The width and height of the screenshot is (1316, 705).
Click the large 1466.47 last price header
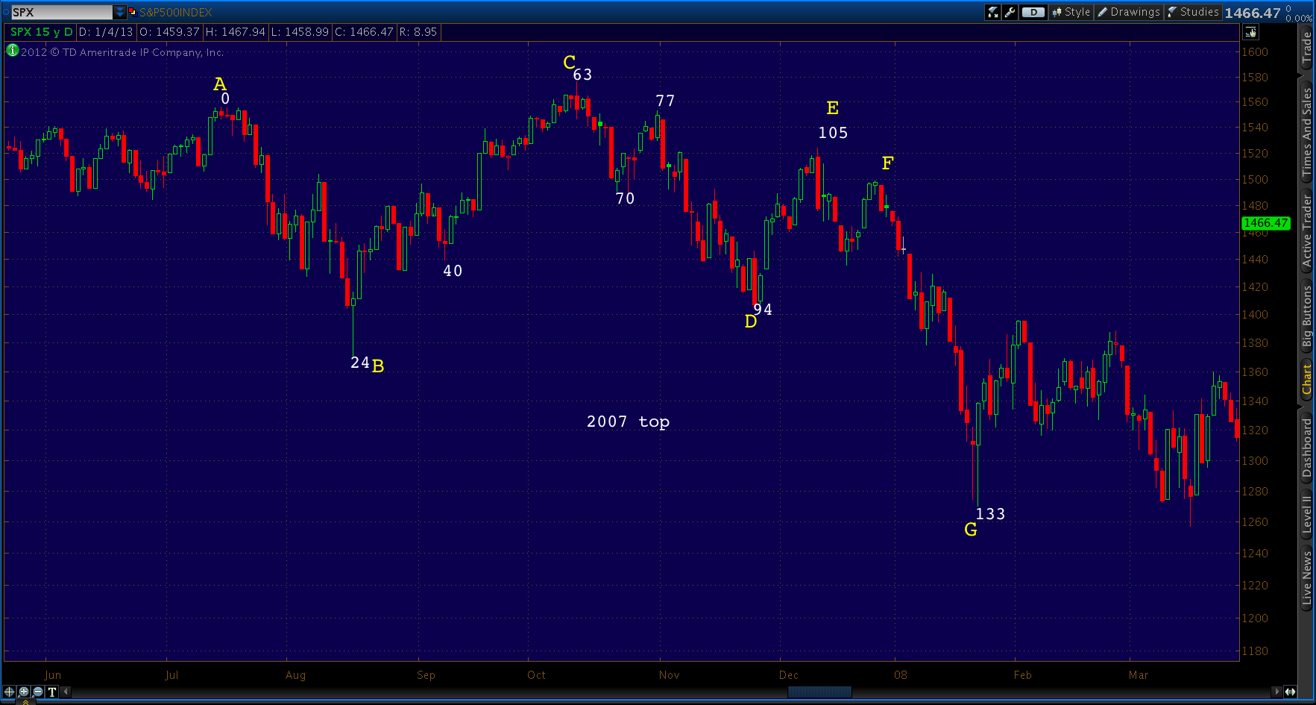tap(1252, 13)
